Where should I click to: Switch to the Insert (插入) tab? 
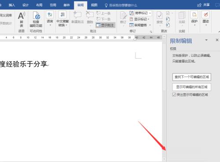pos(12,5)
